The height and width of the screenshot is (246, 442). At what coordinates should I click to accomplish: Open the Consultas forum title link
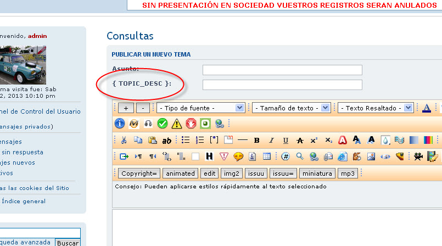[x=130, y=36]
